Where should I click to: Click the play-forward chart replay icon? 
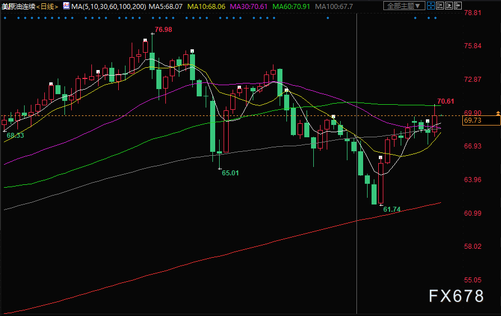448,6
